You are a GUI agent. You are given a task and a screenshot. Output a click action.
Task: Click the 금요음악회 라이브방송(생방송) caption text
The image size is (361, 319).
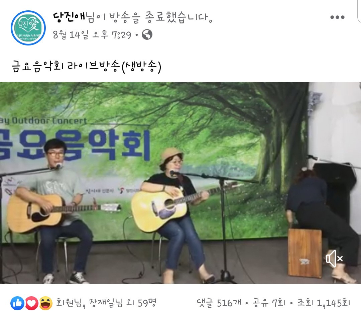click(86, 66)
